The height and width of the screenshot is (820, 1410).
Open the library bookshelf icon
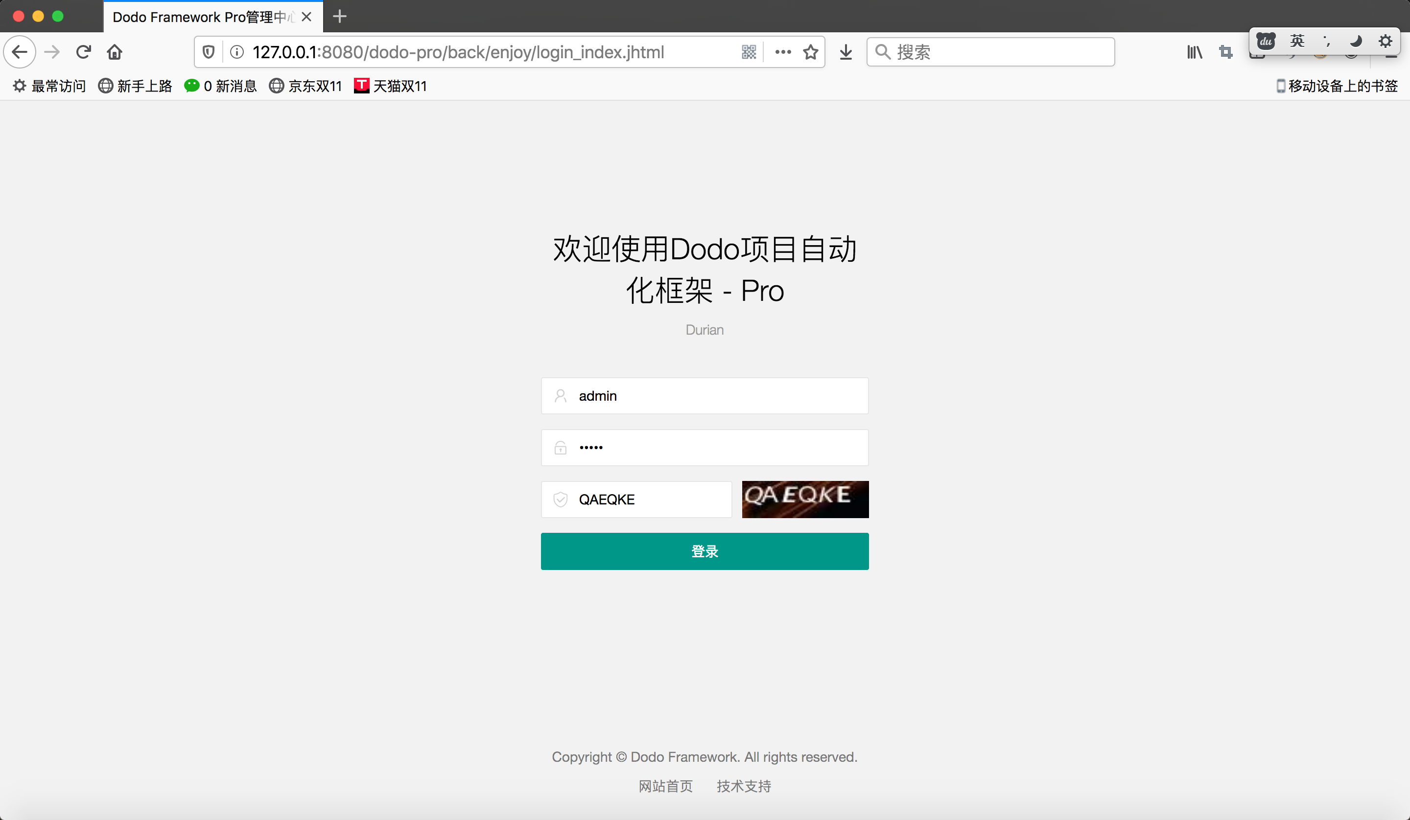tap(1195, 52)
